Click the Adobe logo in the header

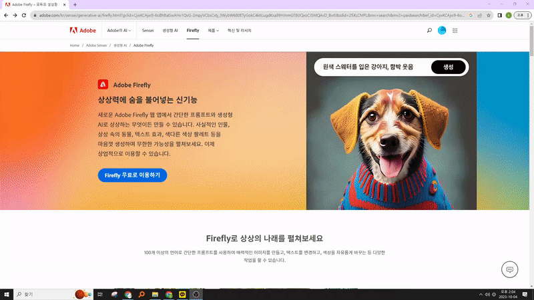coord(83,31)
